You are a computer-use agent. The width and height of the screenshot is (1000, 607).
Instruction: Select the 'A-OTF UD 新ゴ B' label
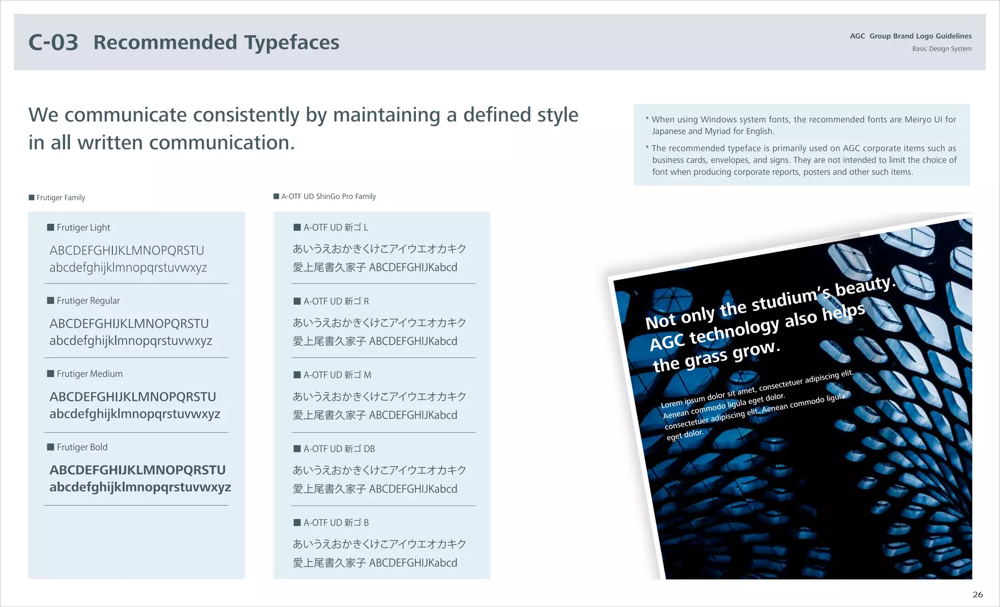(x=336, y=523)
